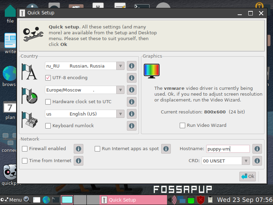This screenshot has width=273, height=205.
Task: Open info for the keyboard layout
Action: [x=132, y=114]
